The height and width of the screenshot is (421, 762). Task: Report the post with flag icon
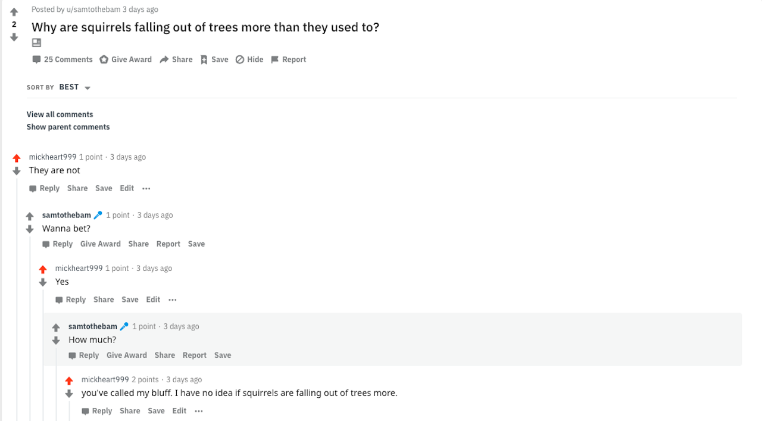(x=289, y=60)
